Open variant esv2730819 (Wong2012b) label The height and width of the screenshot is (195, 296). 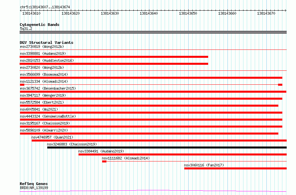42,47
